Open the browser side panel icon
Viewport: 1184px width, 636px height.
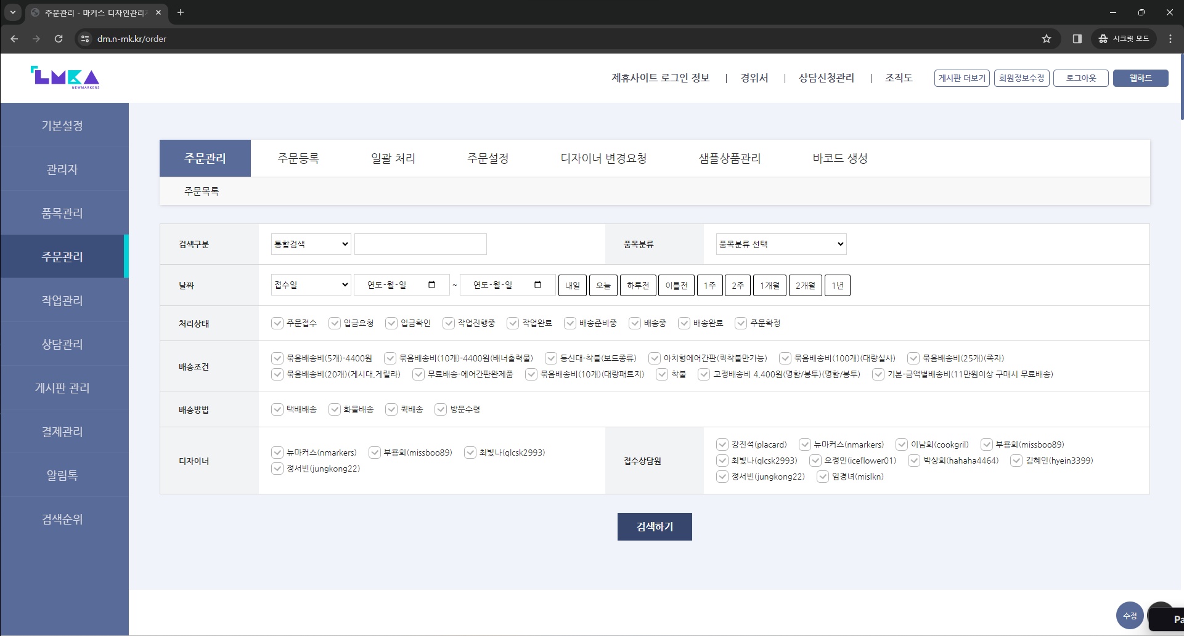pyautogui.click(x=1077, y=39)
